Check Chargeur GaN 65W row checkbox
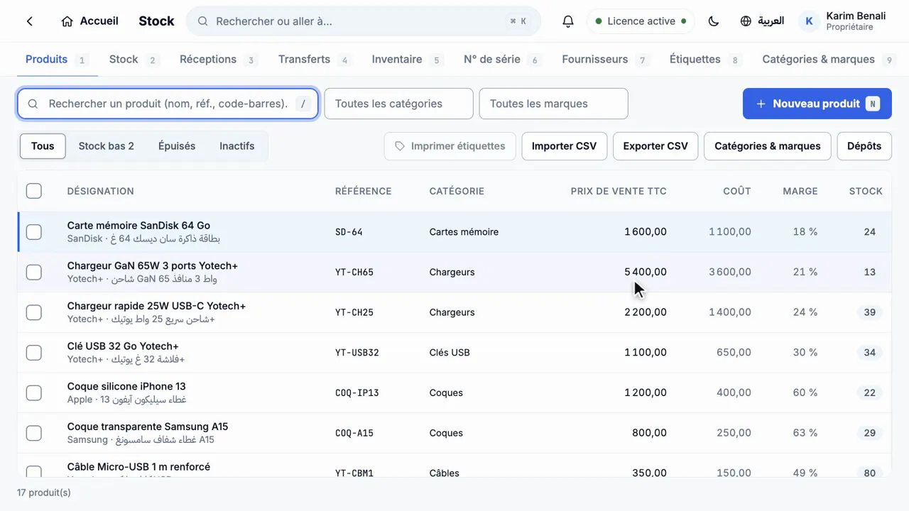909x511 pixels. (x=34, y=272)
